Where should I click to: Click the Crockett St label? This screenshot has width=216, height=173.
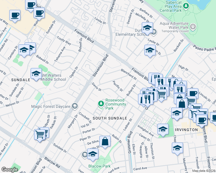85,118
